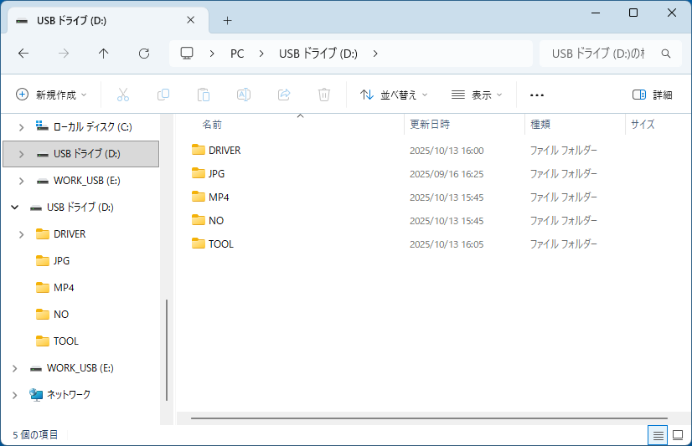Go forward with the right arrow
692x446 pixels.
tap(64, 54)
